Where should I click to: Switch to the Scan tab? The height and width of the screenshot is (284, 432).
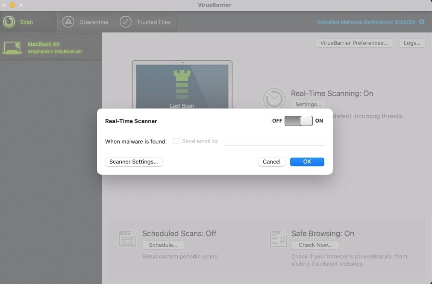point(29,22)
